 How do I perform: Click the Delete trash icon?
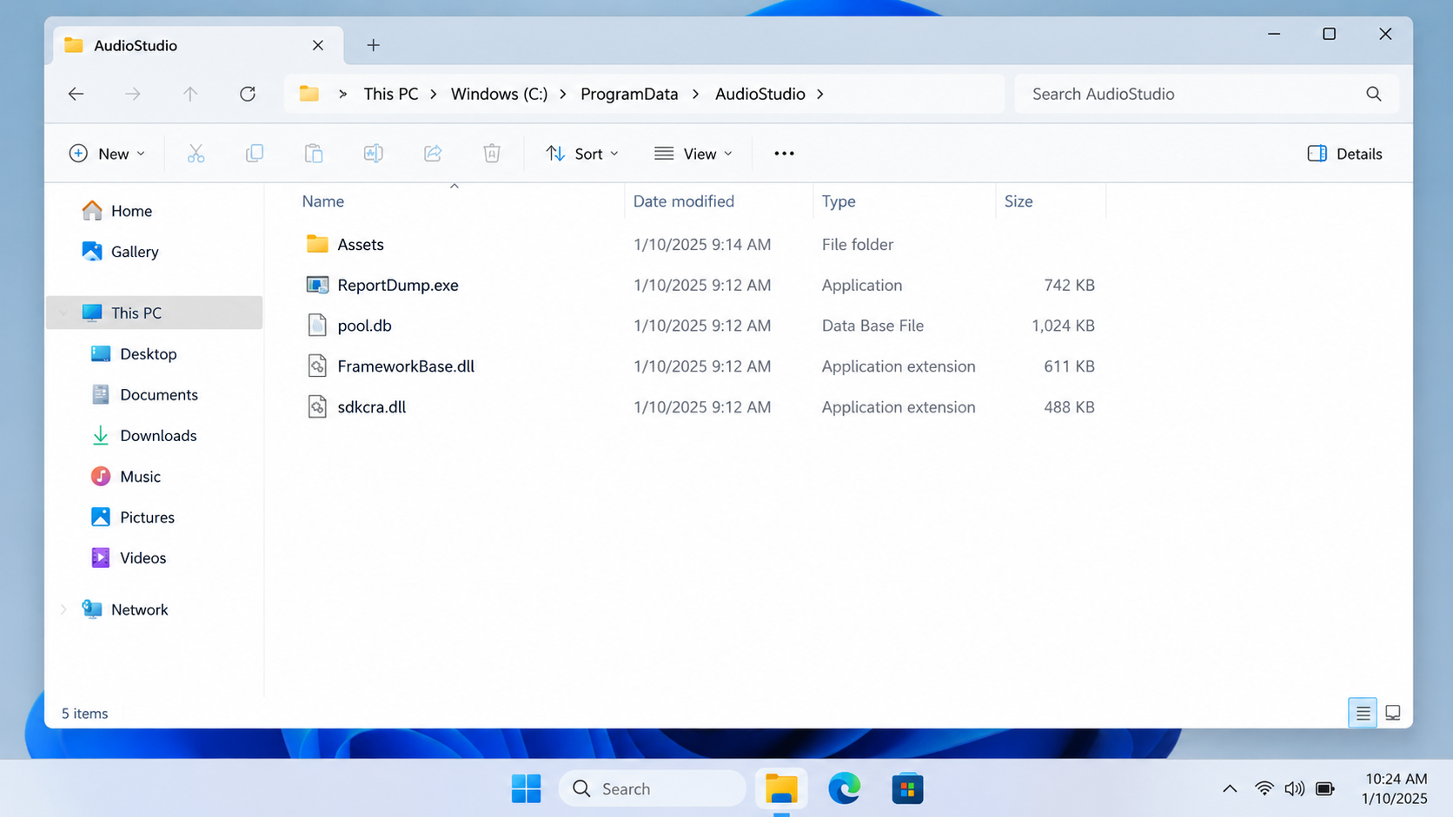click(x=492, y=154)
